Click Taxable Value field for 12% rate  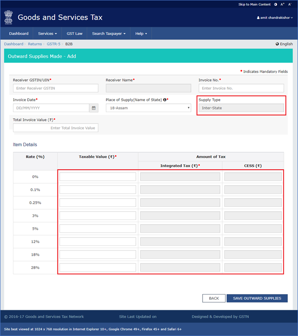click(98, 241)
